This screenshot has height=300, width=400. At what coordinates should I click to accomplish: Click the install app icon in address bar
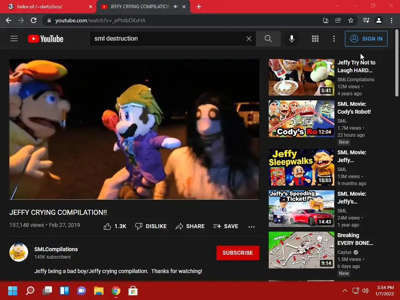pos(325,20)
